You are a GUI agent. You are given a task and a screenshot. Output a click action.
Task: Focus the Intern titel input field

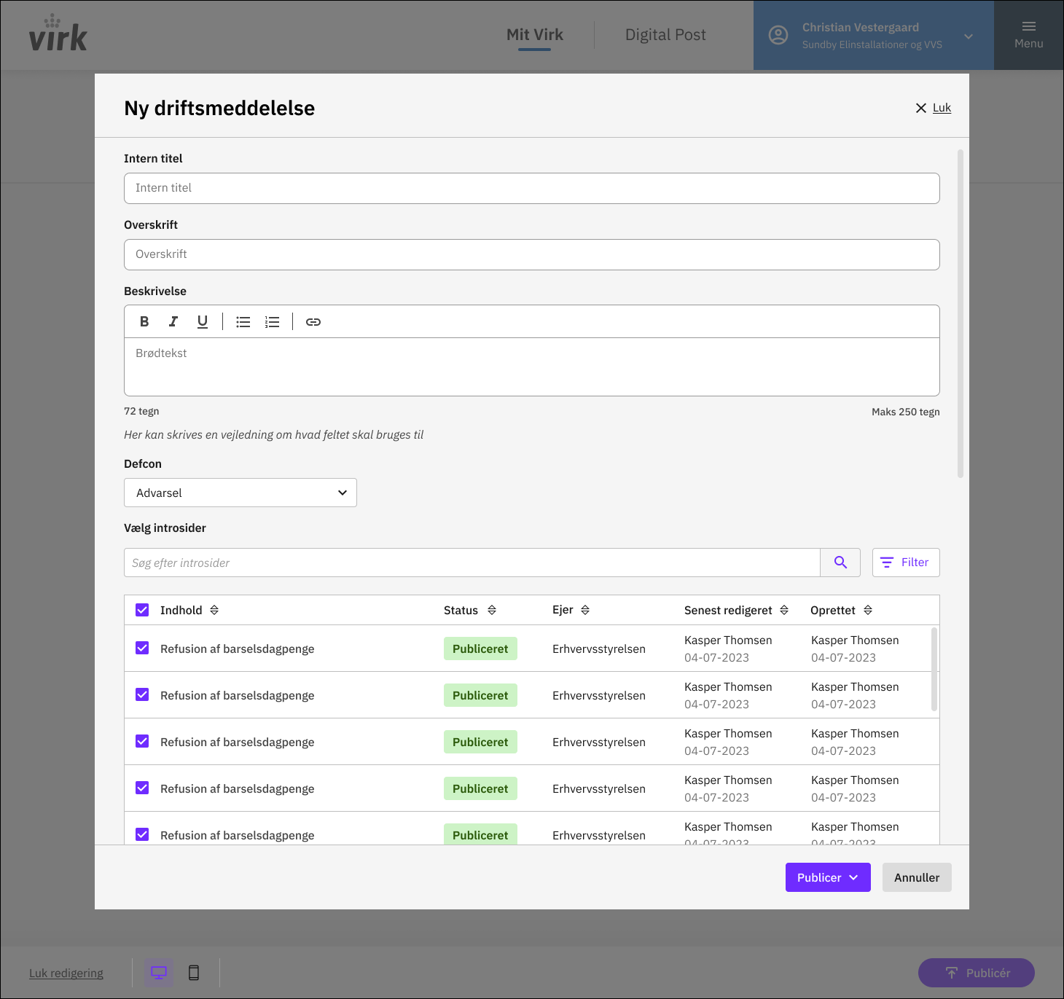pos(532,188)
